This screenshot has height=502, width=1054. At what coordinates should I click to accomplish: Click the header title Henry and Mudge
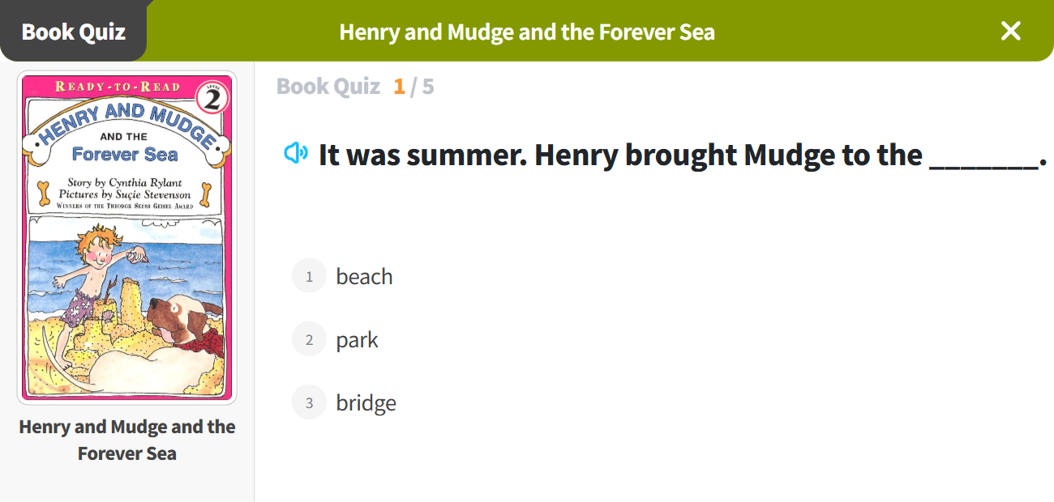tap(527, 32)
